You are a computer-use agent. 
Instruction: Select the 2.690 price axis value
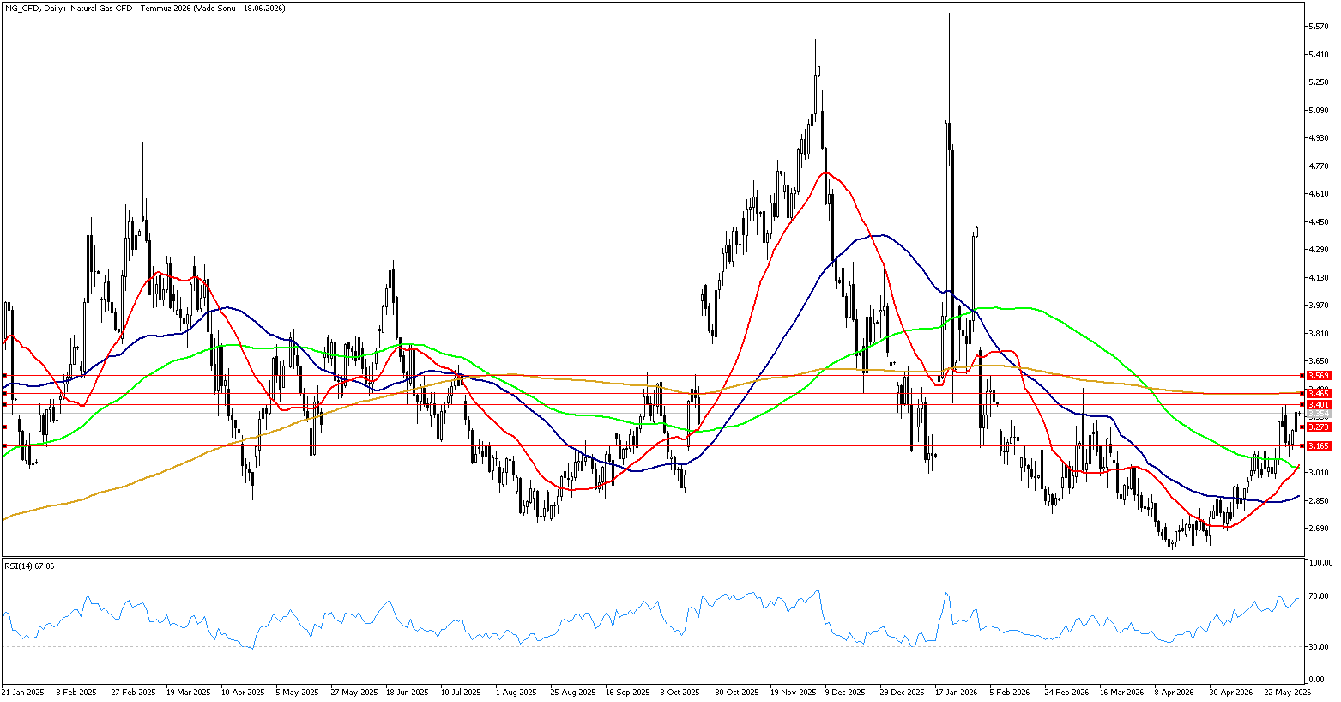coord(1320,528)
